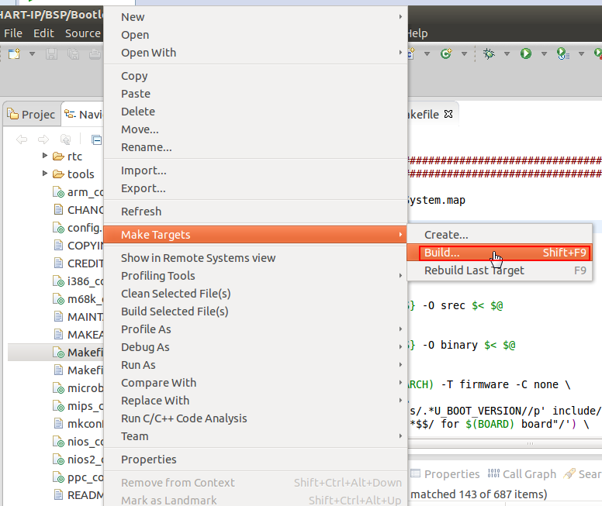Viewport: 602px width, 506px height.
Task: Click the Save toolbar icon
Action: [x=51, y=53]
